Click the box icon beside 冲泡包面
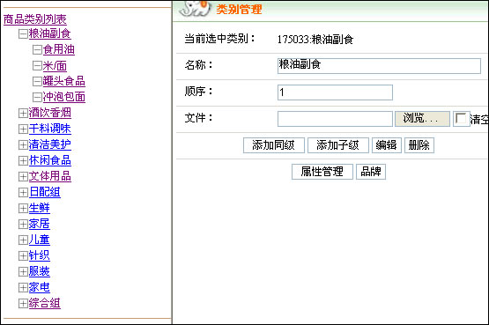Viewport: 489px width, 325px height. tap(37, 97)
